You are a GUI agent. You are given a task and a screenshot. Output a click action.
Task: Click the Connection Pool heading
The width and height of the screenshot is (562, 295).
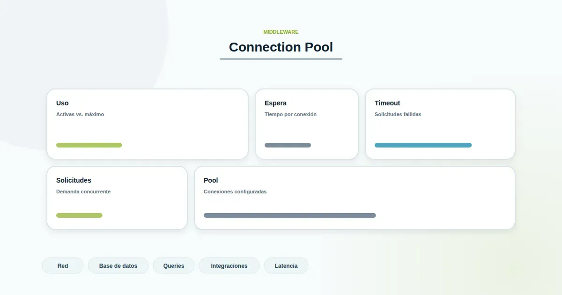click(x=281, y=47)
